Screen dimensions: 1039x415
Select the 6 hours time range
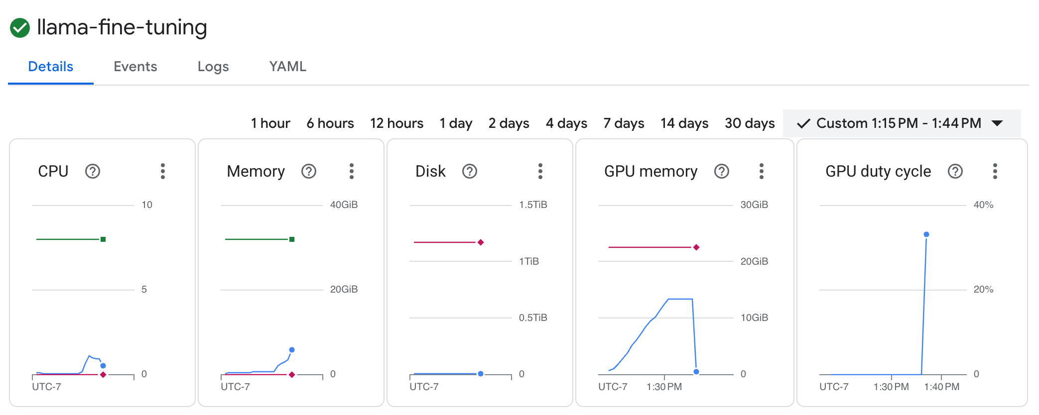[330, 123]
